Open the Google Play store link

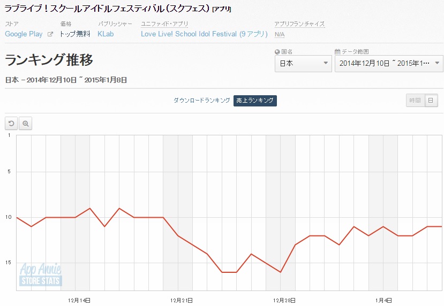point(24,34)
